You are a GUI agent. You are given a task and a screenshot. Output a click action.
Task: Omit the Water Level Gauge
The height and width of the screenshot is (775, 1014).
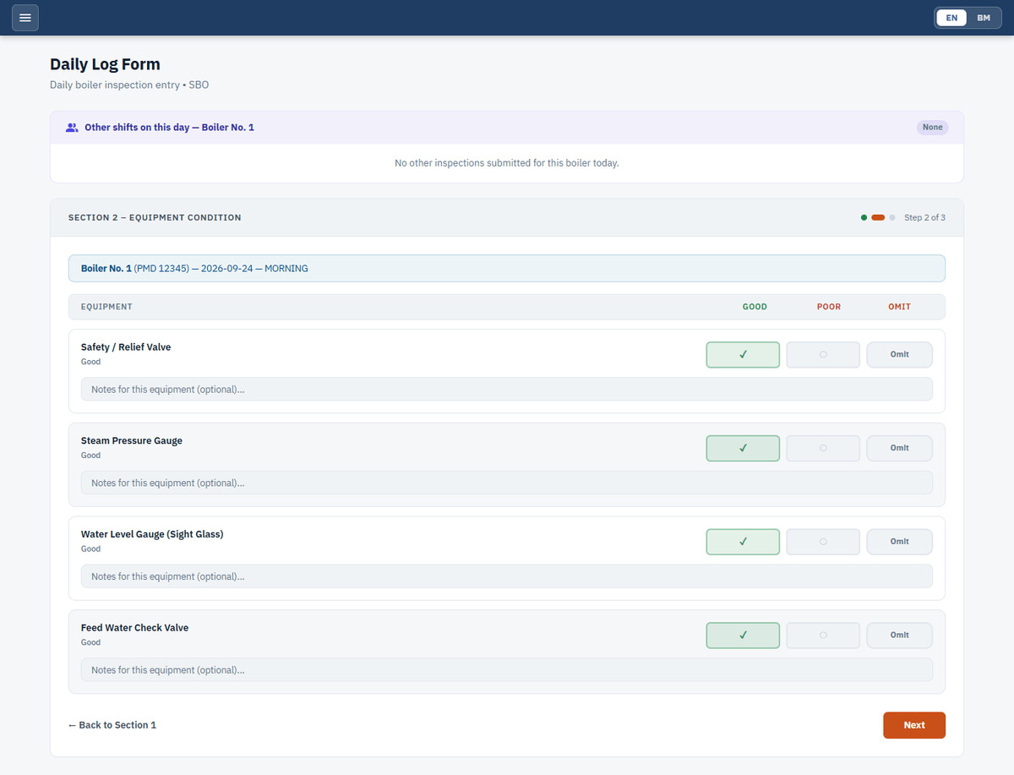tap(899, 542)
